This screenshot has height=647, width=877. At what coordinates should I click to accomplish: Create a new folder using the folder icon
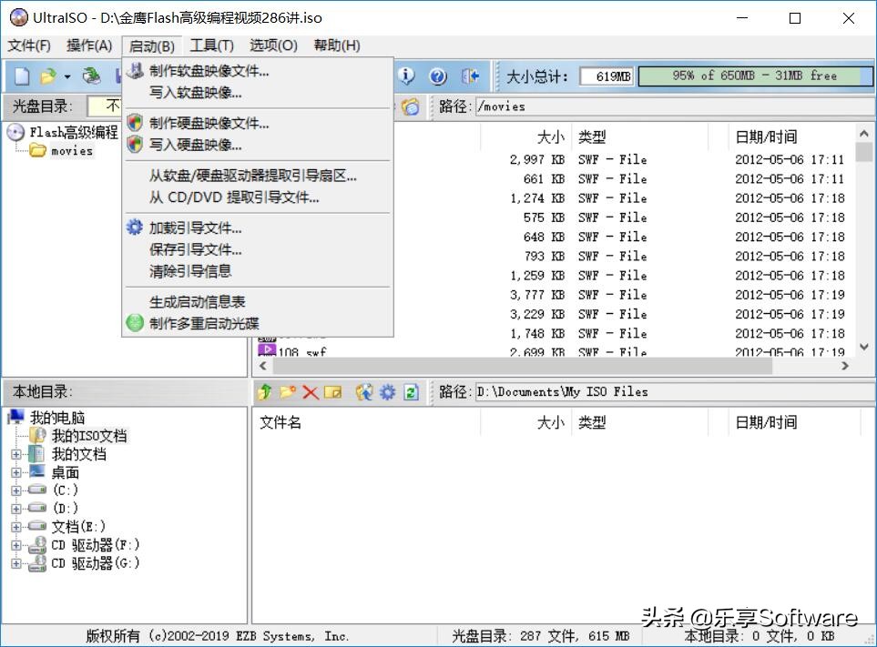287,391
